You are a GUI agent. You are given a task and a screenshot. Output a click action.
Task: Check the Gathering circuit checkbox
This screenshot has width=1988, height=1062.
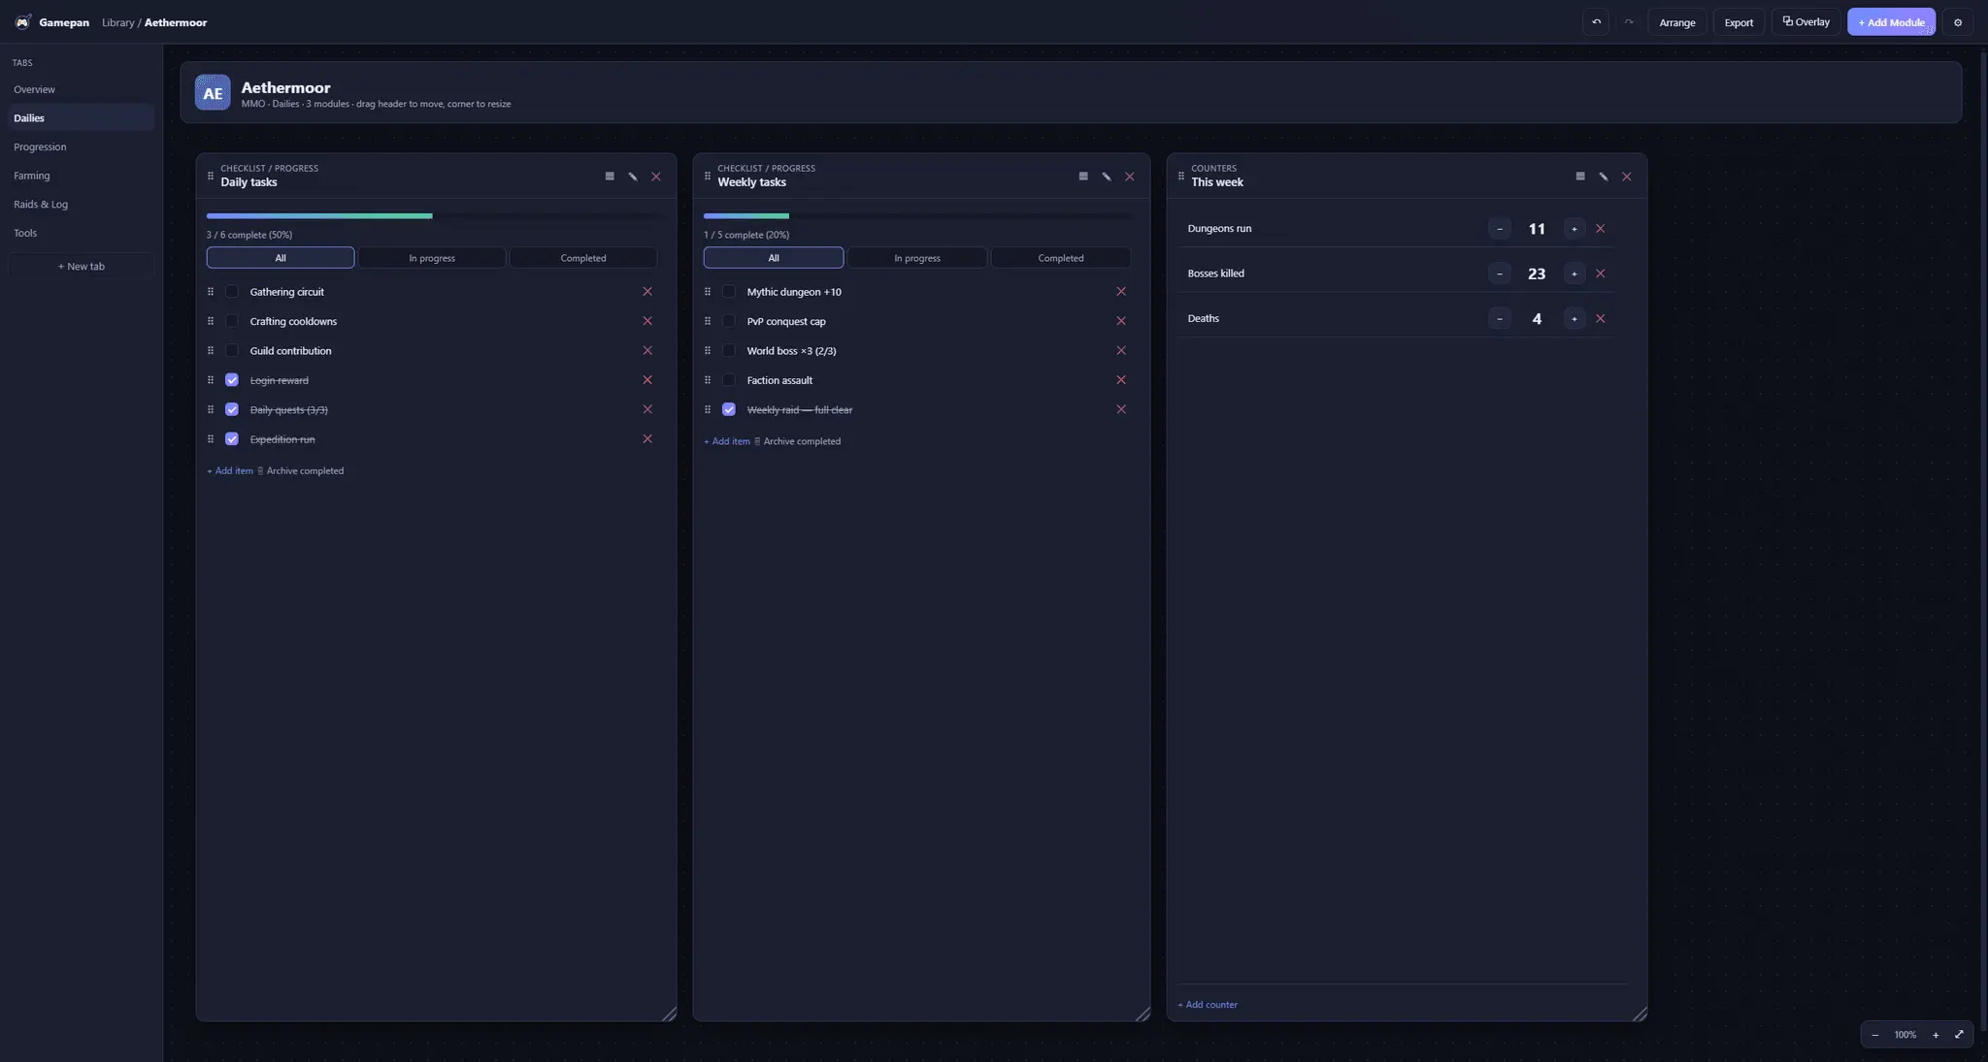pos(232,292)
